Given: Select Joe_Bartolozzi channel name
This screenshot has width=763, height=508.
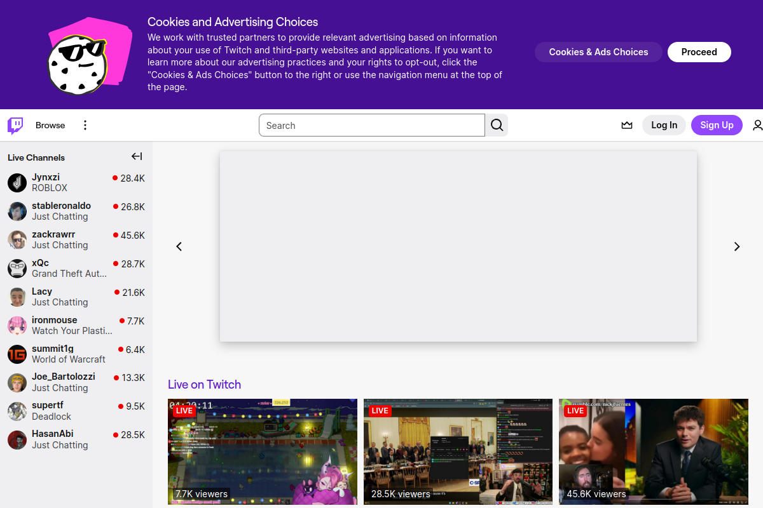Looking at the screenshot, I should (64, 377).
